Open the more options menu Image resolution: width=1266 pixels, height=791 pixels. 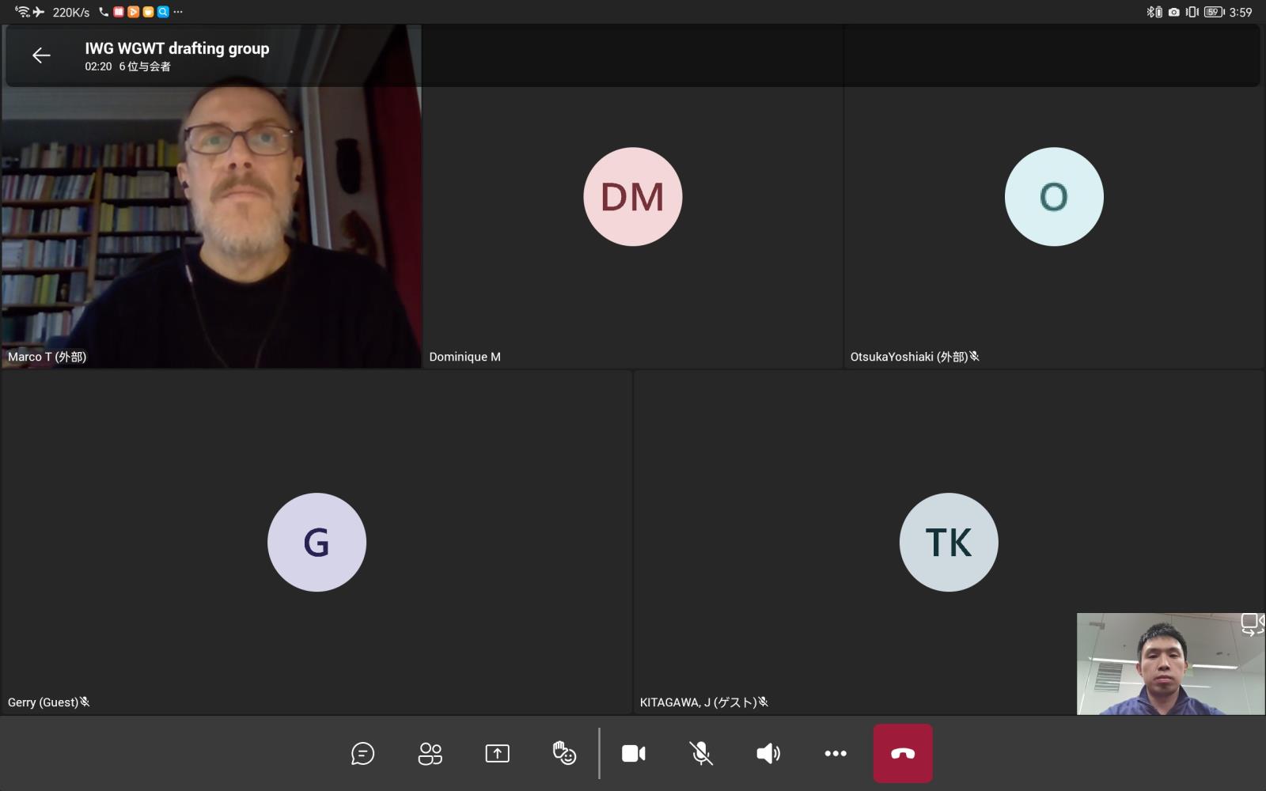pos(836,754)
